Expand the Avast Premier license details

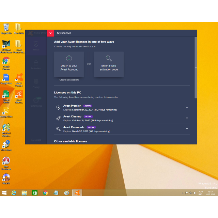(x=187, y=108)
